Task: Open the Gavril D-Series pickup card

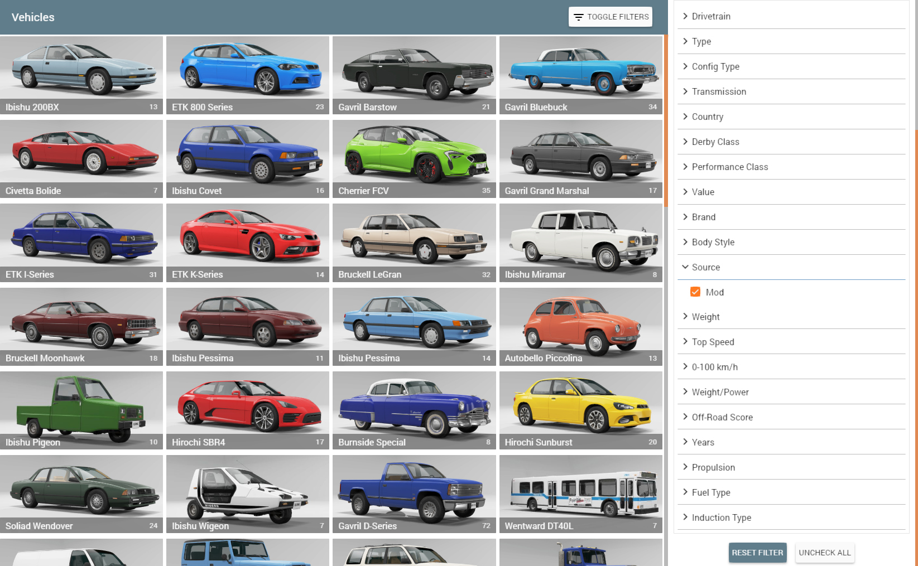Action: coord(414,494)
